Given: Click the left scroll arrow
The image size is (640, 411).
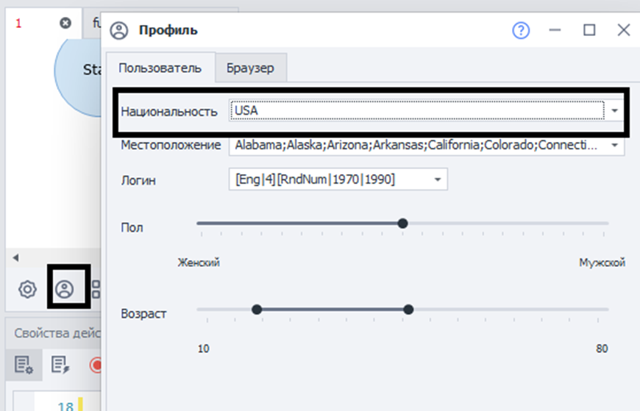Looking at the screenshot, I should click(15, 258).
